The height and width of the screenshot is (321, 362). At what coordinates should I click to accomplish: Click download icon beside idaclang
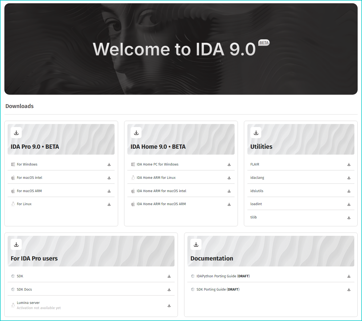(x=349, y=178)
